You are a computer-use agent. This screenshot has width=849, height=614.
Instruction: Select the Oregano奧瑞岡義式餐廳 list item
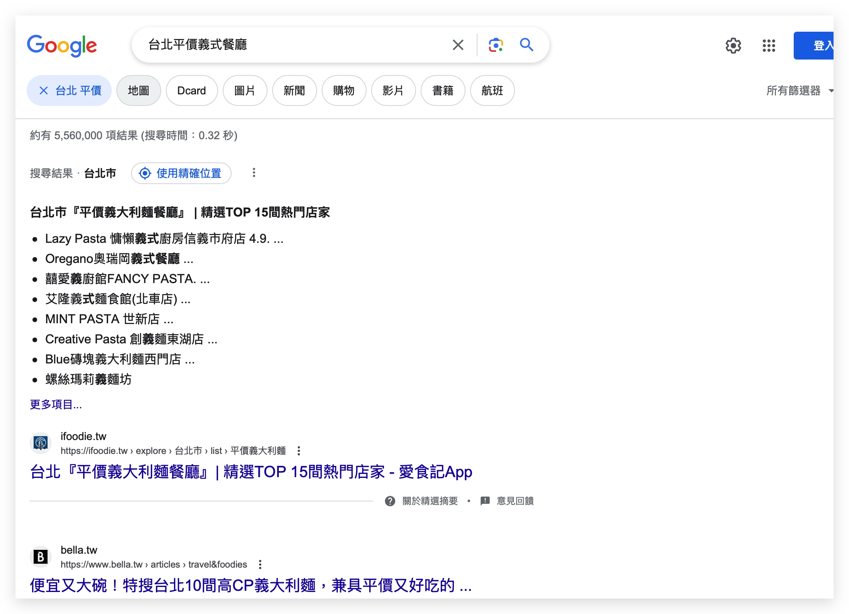[x=119, y=259]
